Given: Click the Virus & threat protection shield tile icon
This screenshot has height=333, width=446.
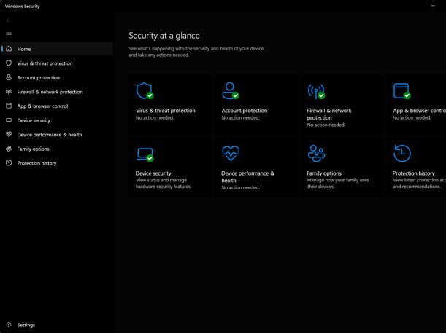Looking at the screenshot, I should click(144, 90).
